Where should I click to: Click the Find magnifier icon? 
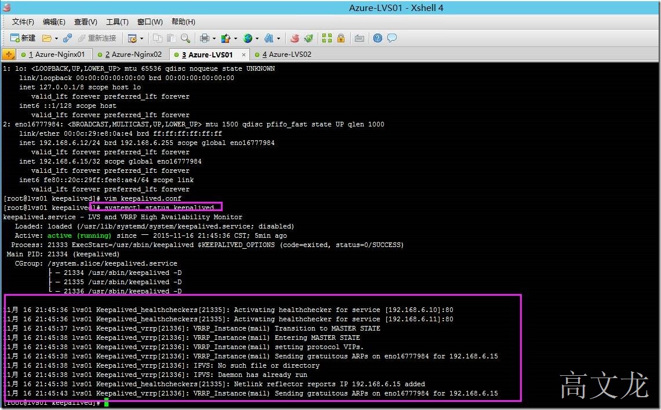point(186,38)
